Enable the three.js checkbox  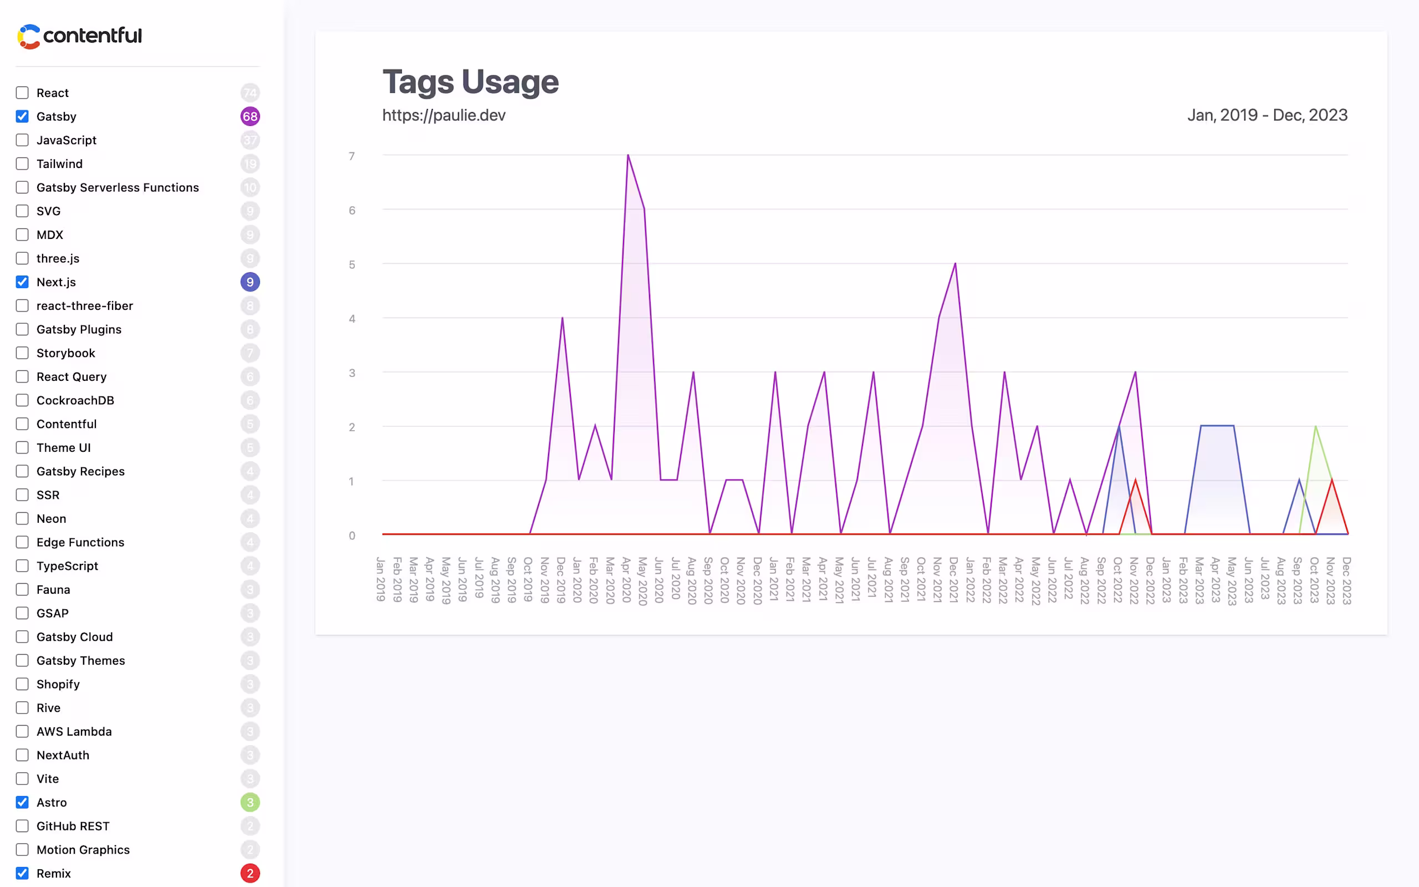coord(22,258)
